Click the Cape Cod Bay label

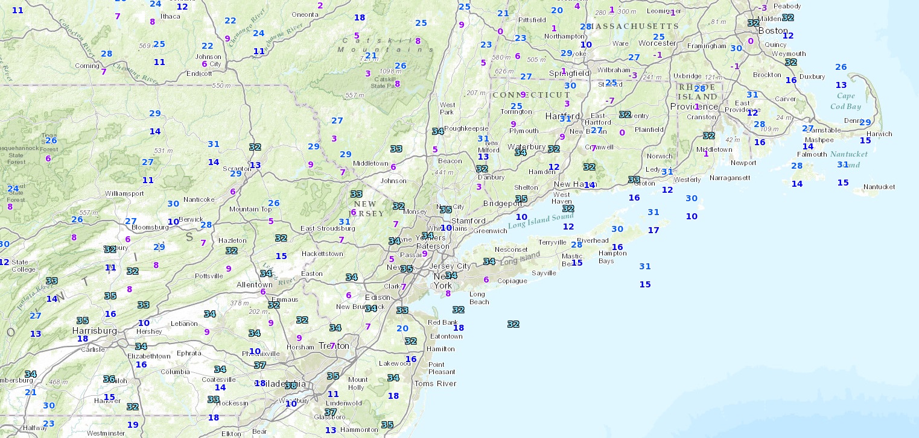pyautogui.click(x=845, y=101)
